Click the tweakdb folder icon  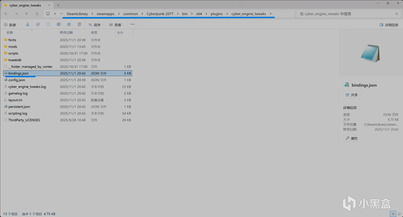6,60
